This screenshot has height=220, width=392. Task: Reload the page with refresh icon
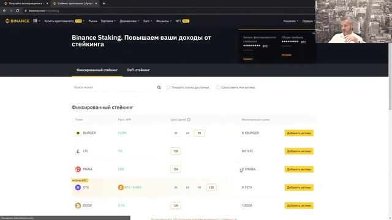17,11
